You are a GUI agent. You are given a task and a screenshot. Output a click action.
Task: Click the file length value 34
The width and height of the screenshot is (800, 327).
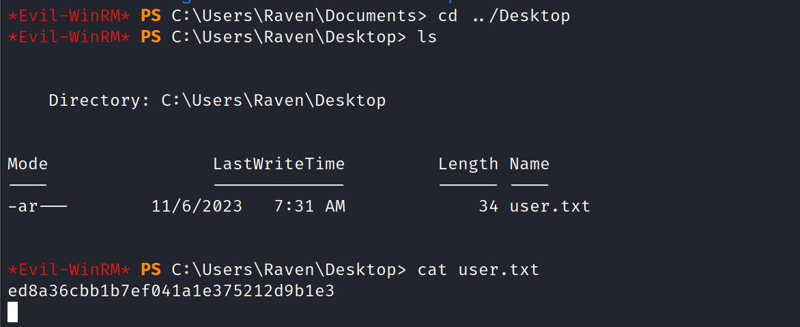point(488,206)
